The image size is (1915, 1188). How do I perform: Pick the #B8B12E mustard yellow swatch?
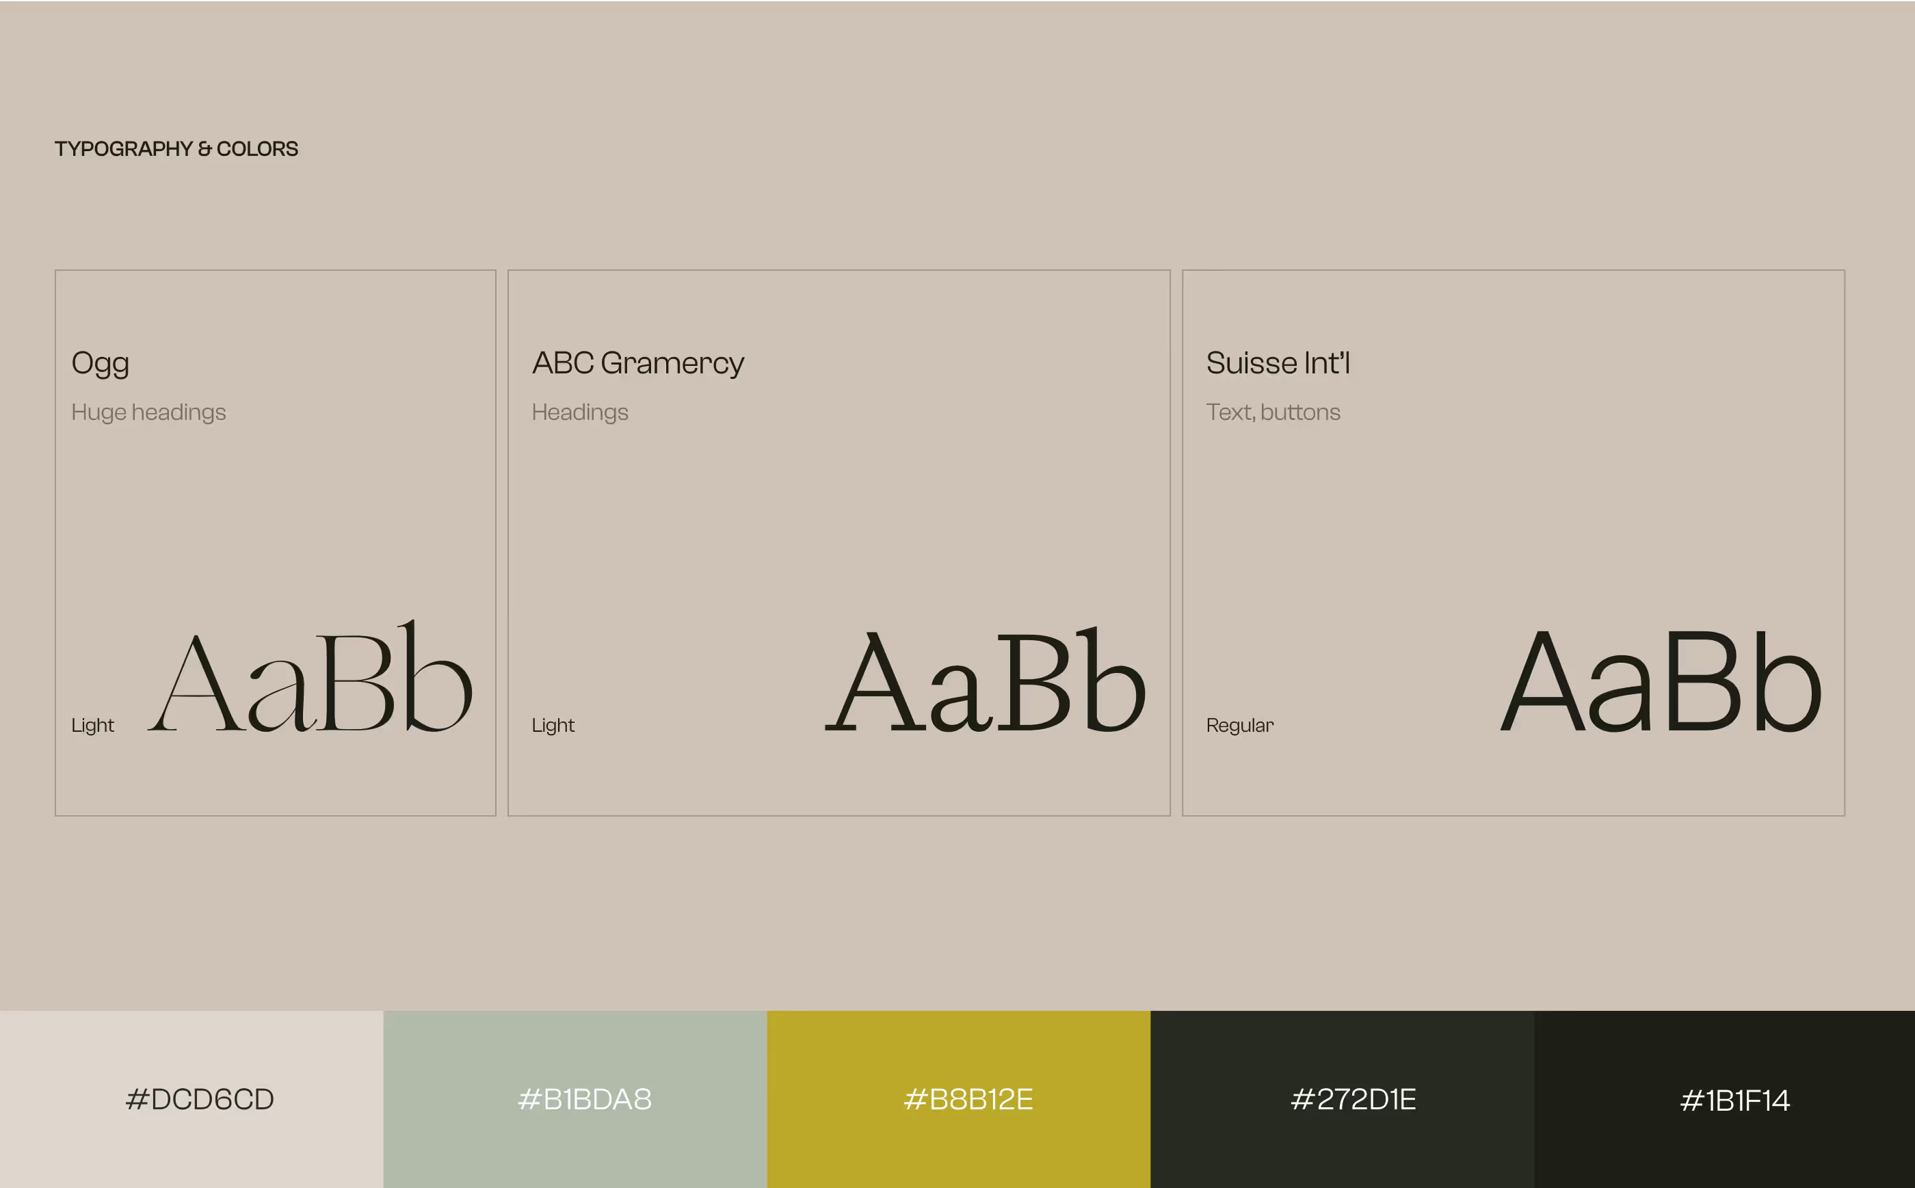(x=959, y=1099)
